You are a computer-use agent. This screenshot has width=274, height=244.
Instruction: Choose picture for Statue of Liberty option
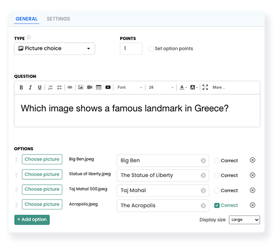[42, 174]
